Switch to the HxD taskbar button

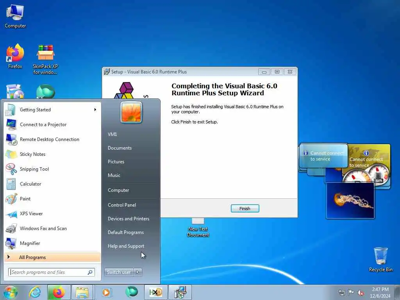156,292
